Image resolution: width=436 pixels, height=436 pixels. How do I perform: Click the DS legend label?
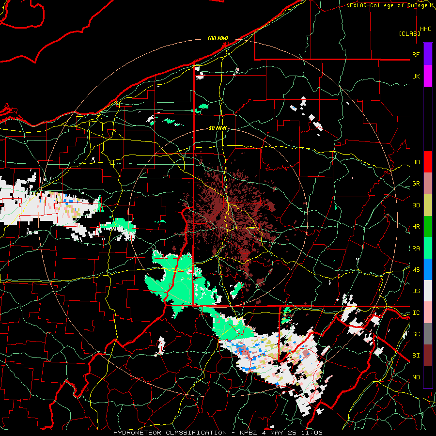pos(416,291)
